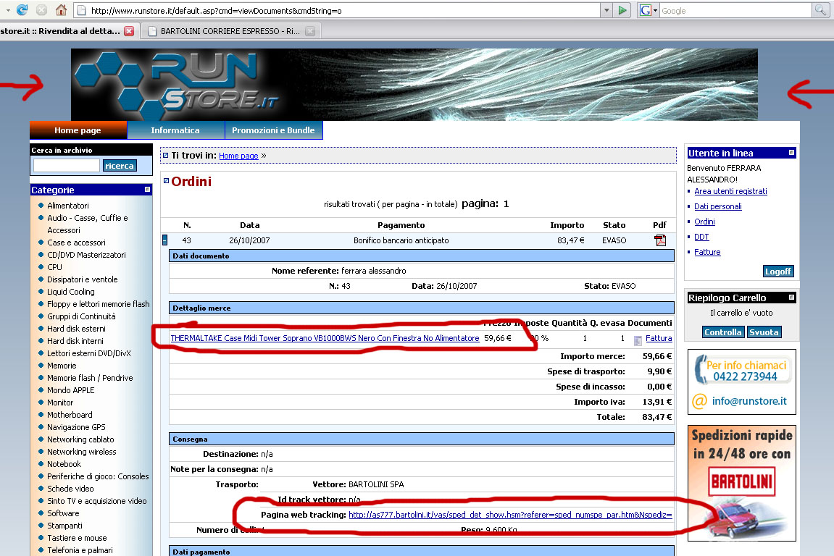Image resolution: width=834 pixels, height=556 pixels.
Task: Click the Home page breadcrumb link
Action: [238, 156]
